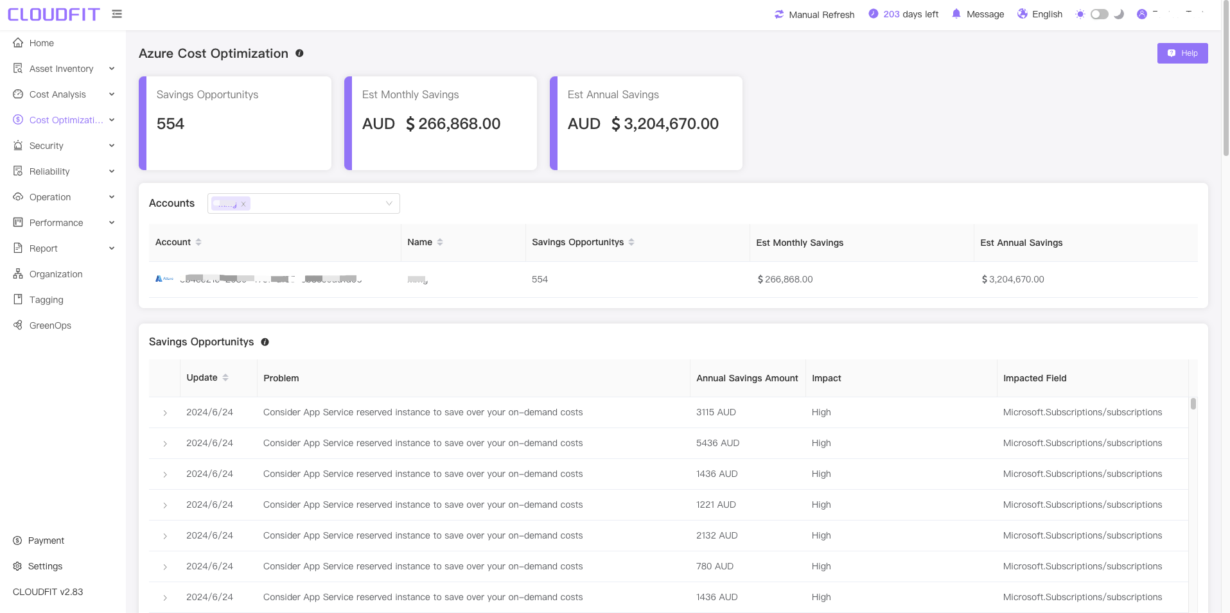Expand the 5436 AUD savings row
Image resolution: width=1230 pixels, height=613 pixels.
point(165,444)
